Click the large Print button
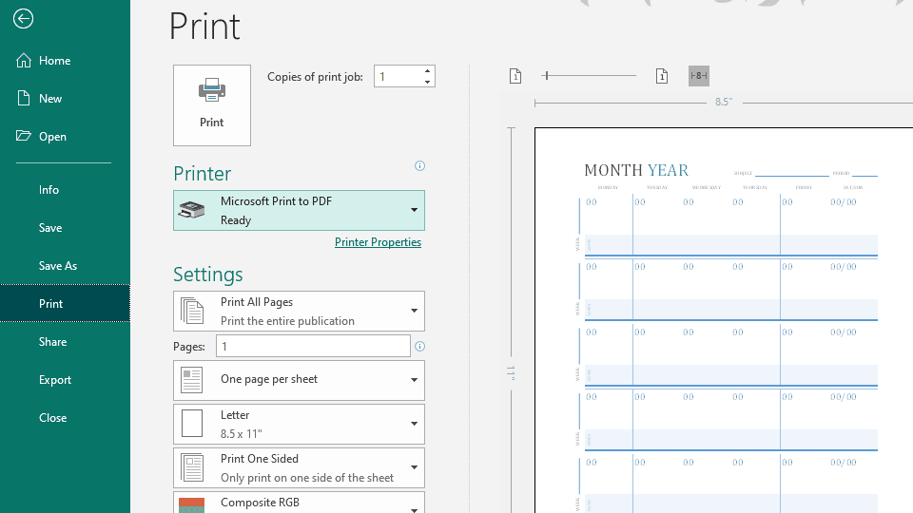913x513 pixels. click(212, 105)
